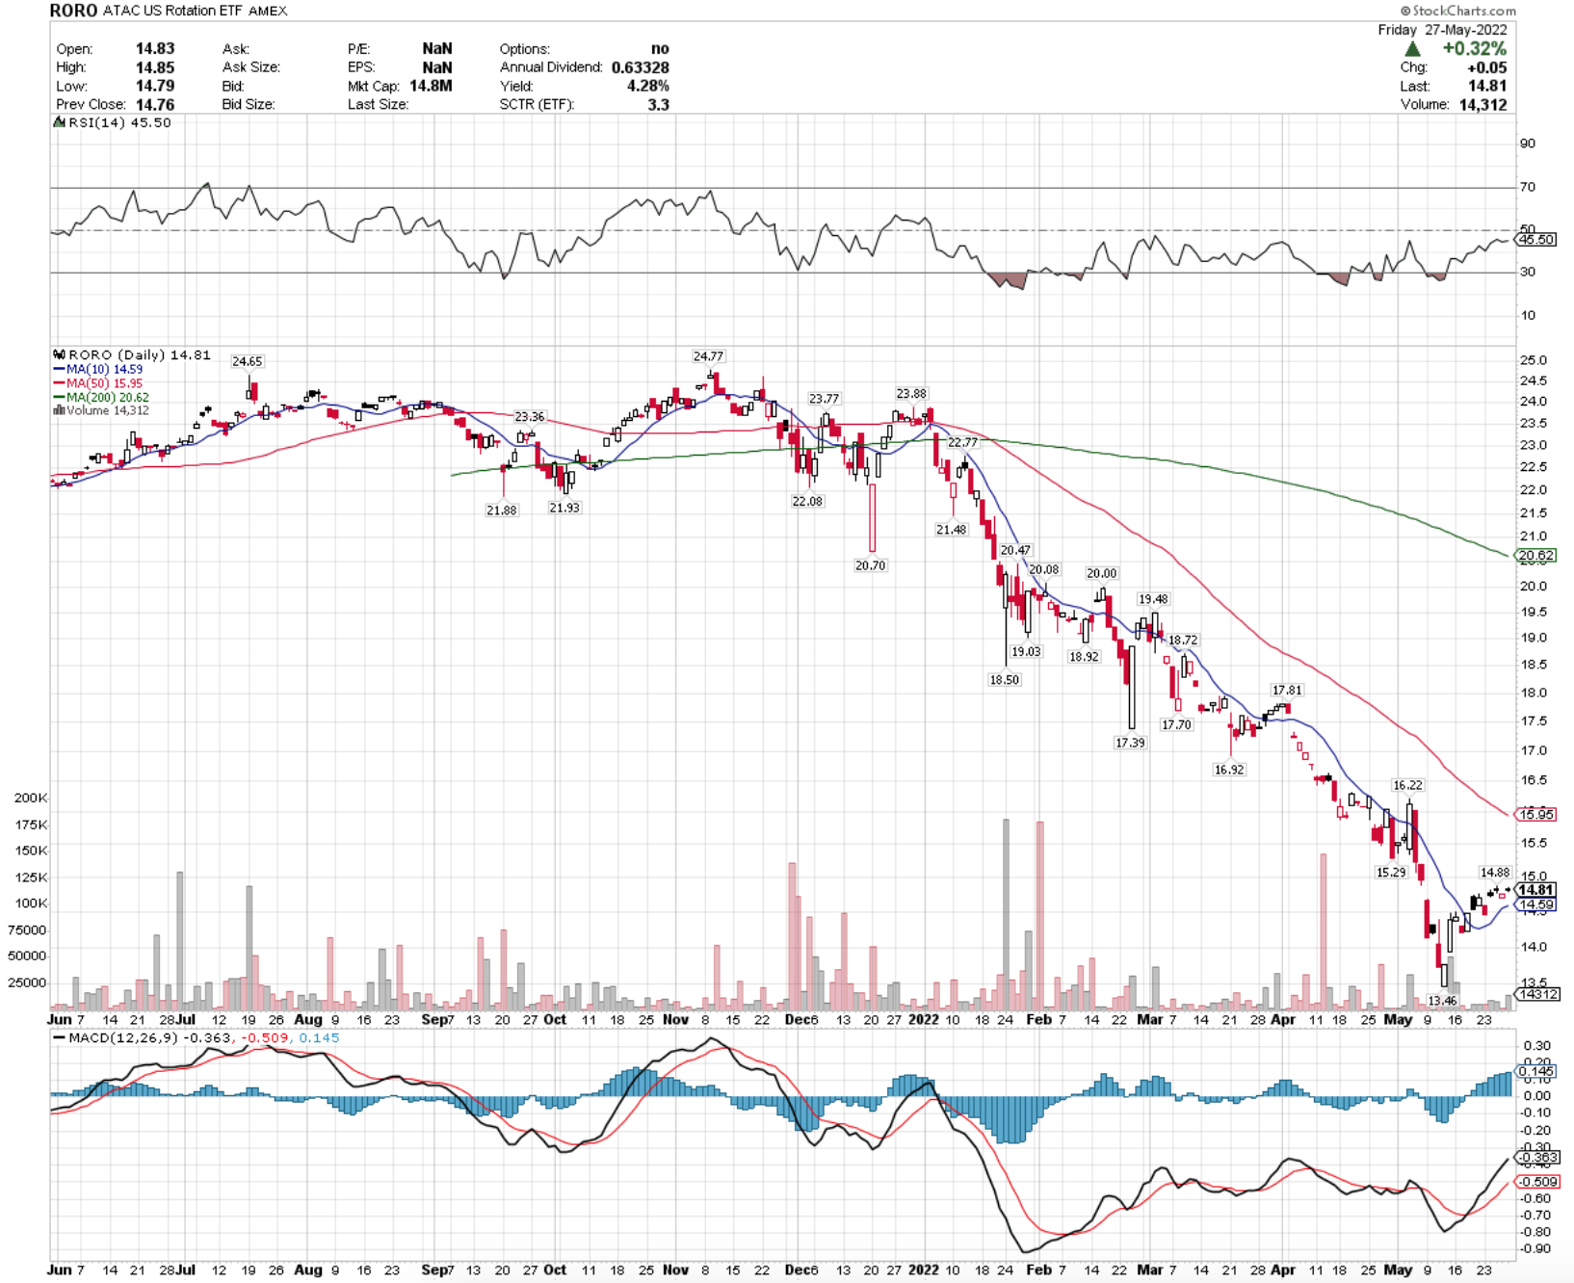Click the 23.88 price label

click(911, 393)
